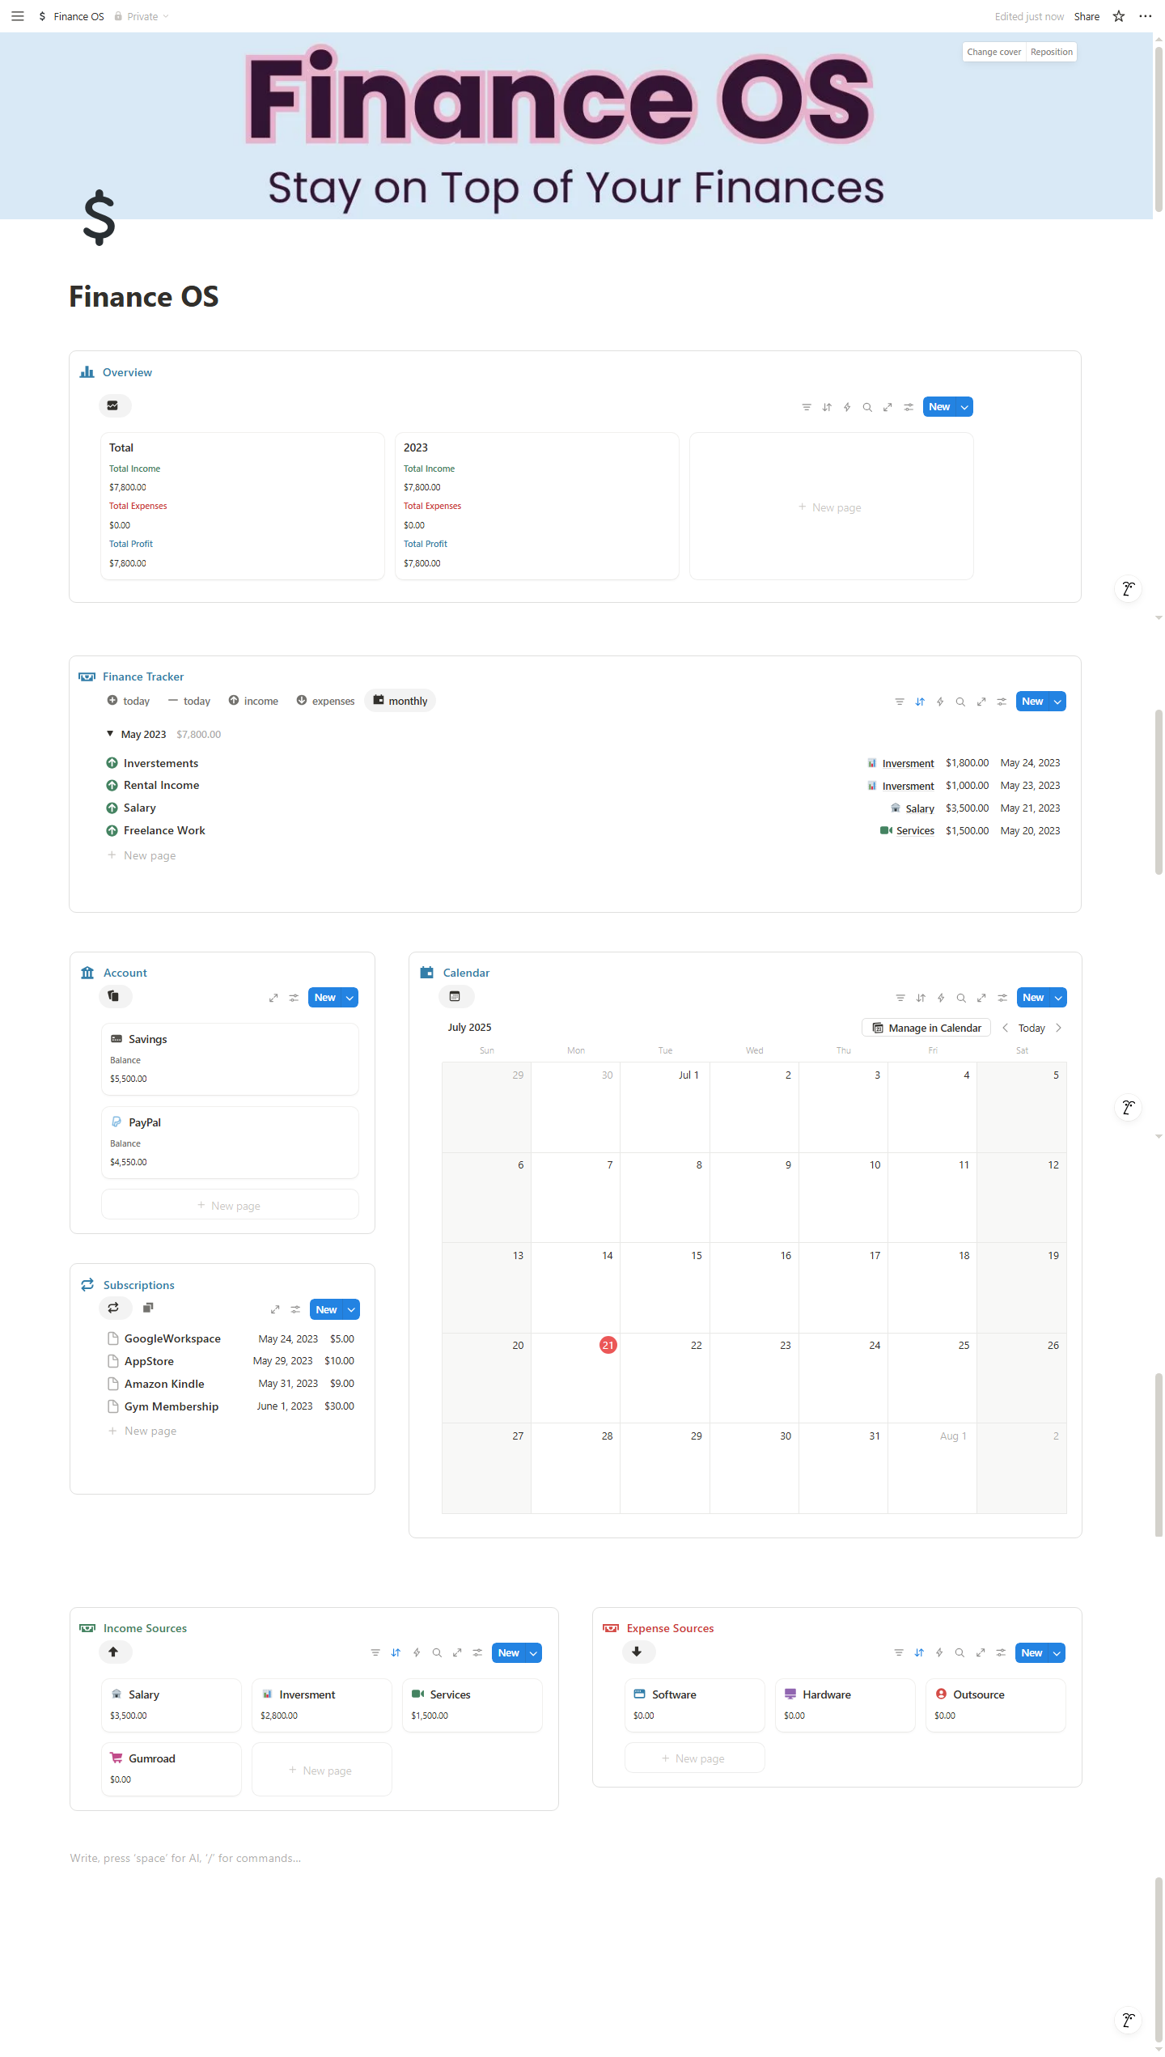Click the Change cover button
The height and width of the screenshot is (2057, 1165).
point(993,52)
